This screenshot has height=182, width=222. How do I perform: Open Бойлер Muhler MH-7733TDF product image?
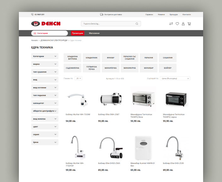point(78,148)
